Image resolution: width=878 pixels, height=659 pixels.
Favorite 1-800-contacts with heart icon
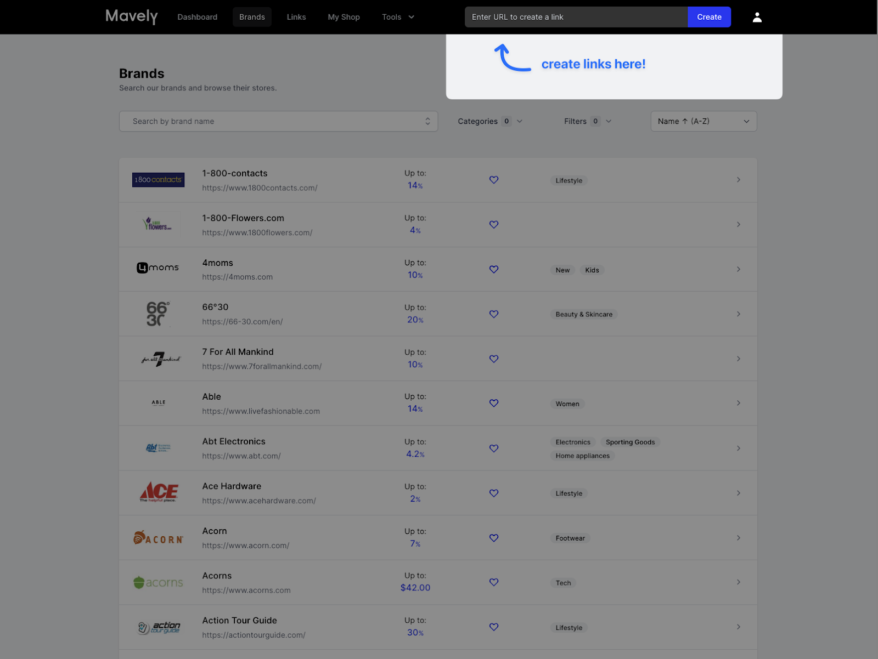point(494,180)
